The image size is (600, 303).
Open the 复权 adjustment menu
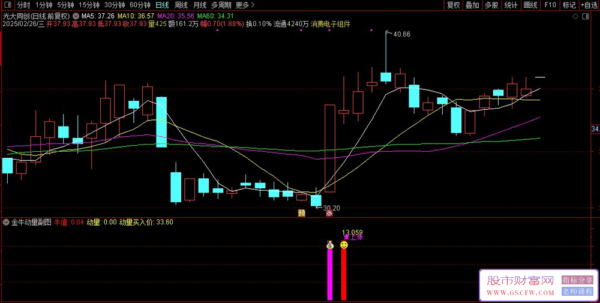(454, 5)
